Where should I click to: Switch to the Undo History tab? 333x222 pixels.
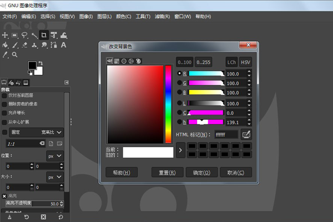pyautogui.click(x=18, y=83)
